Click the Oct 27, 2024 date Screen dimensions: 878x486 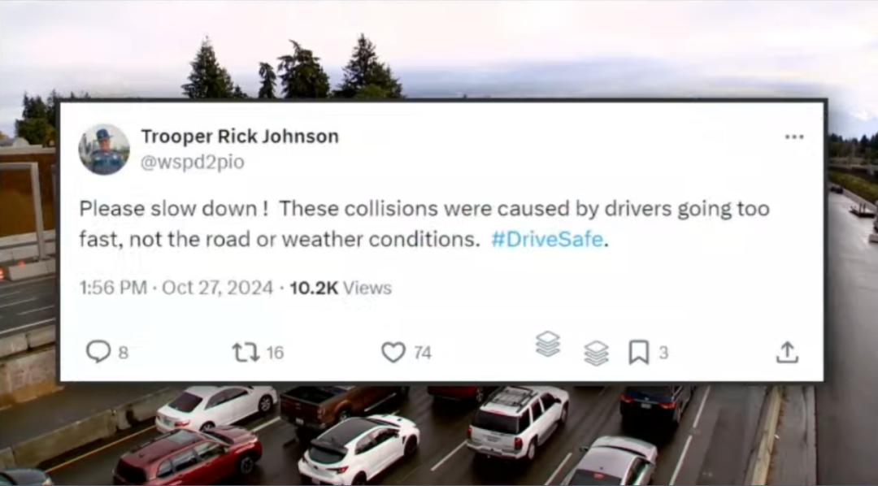(217, 288)
